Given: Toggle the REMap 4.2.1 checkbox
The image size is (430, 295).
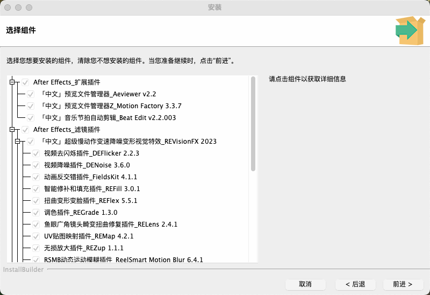Looking at the screenshot, I should pos(36,236).
